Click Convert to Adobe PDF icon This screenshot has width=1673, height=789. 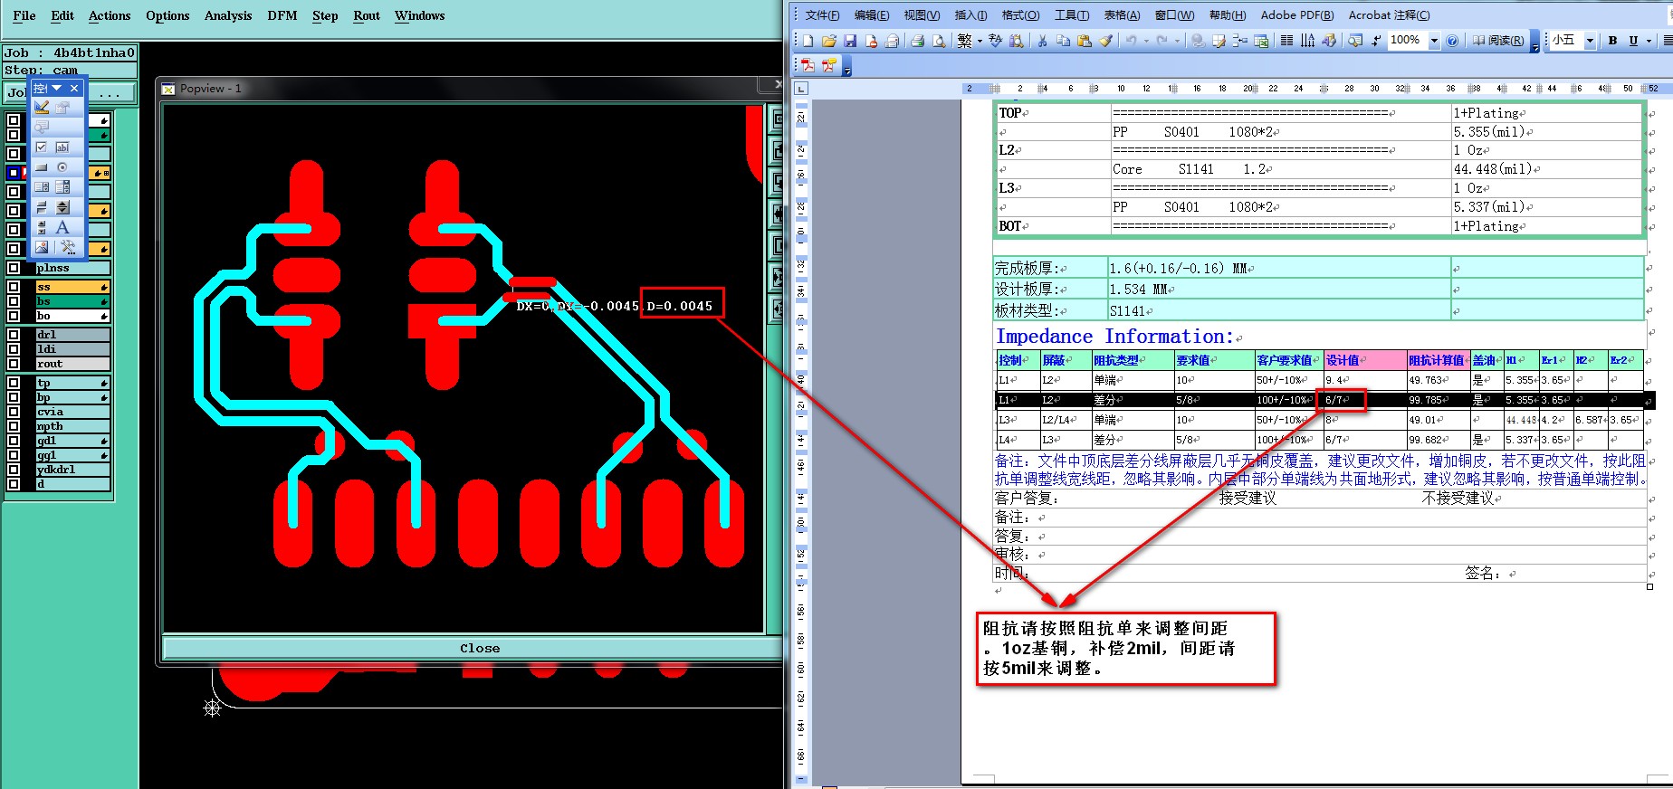pyautogui.click(x=808, y=65)
